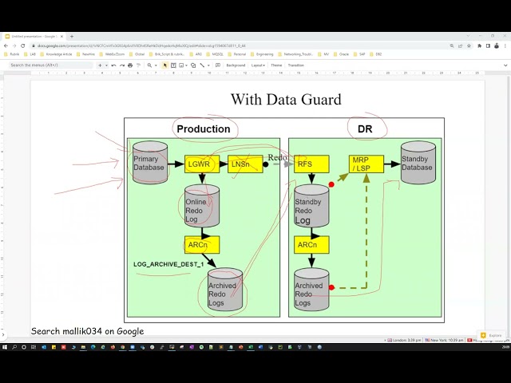The height and width of the screenshot is (383, 511).
Task: Select the Untitled presentation browser tab
Action: [x=34, y=37]
